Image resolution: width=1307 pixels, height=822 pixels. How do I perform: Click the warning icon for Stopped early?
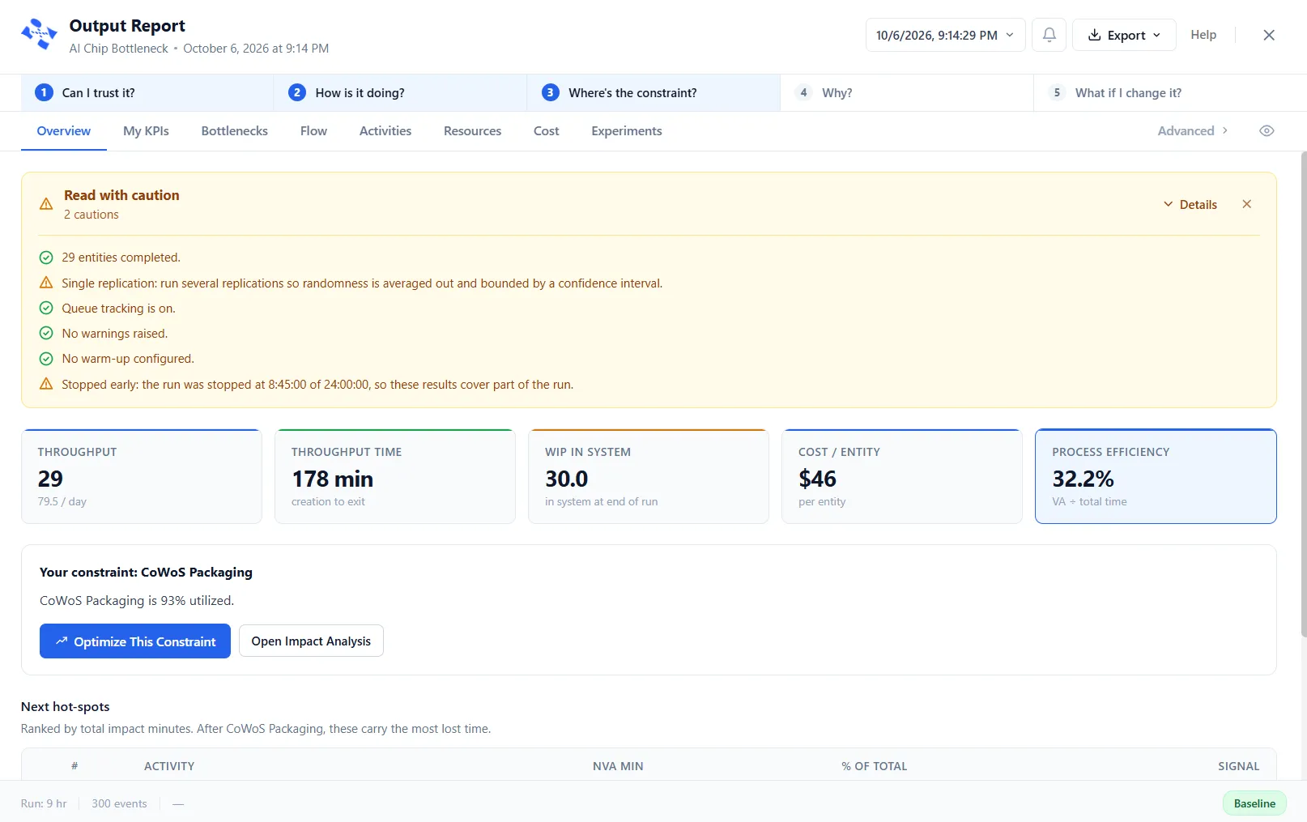click(x=46, y=384)
